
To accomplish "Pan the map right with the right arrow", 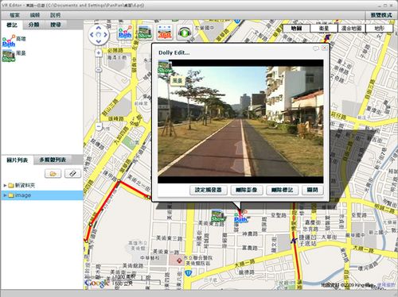I will (x=105, y=35).
